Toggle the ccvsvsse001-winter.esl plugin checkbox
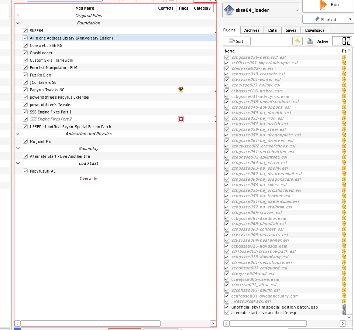The width and height of the screenshot is (354, 330). coord(227,79)
